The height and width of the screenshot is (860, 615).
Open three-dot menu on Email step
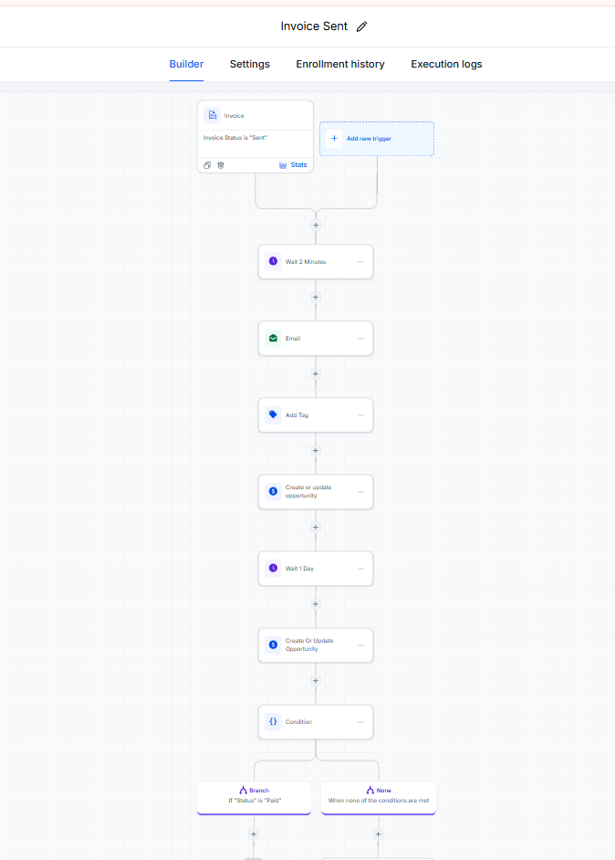360,339
